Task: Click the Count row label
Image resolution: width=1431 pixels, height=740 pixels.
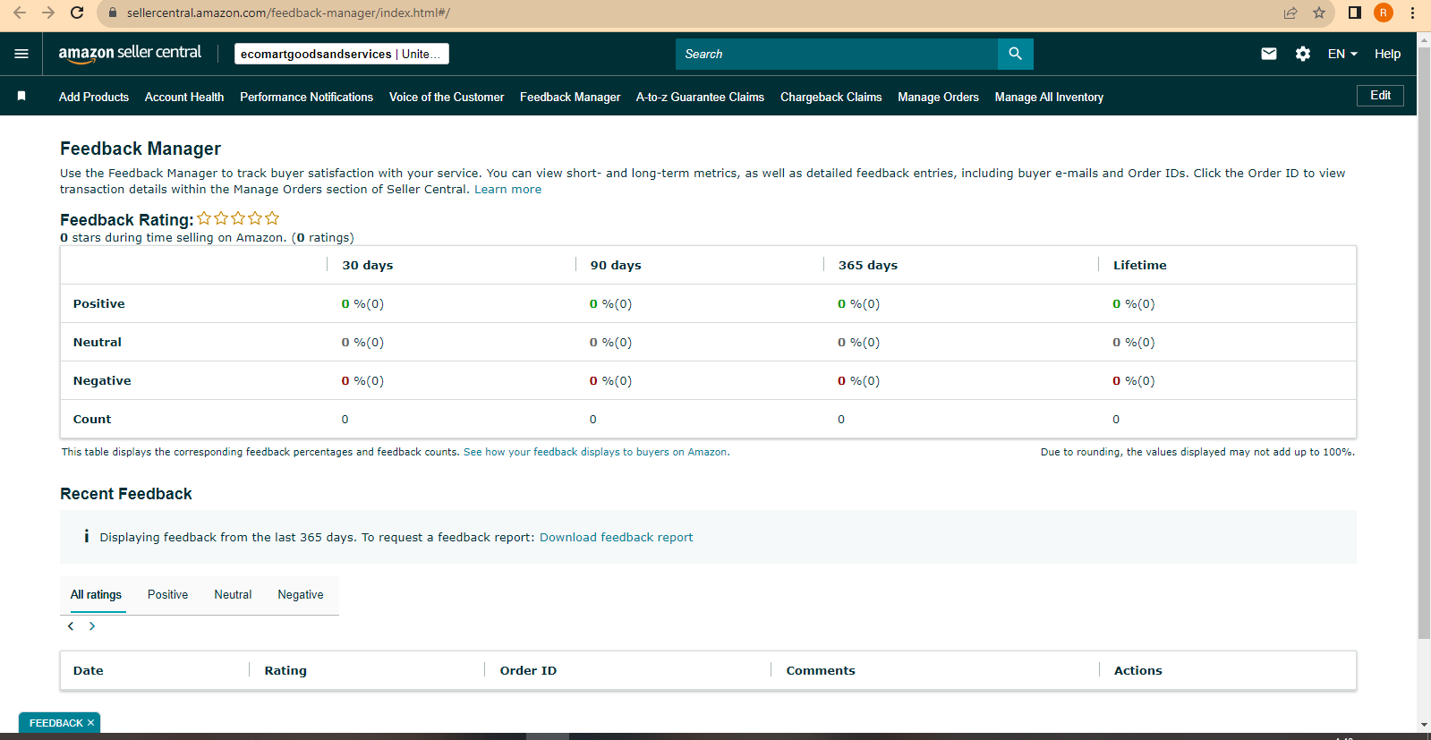Action: click(x=92, y=419)
